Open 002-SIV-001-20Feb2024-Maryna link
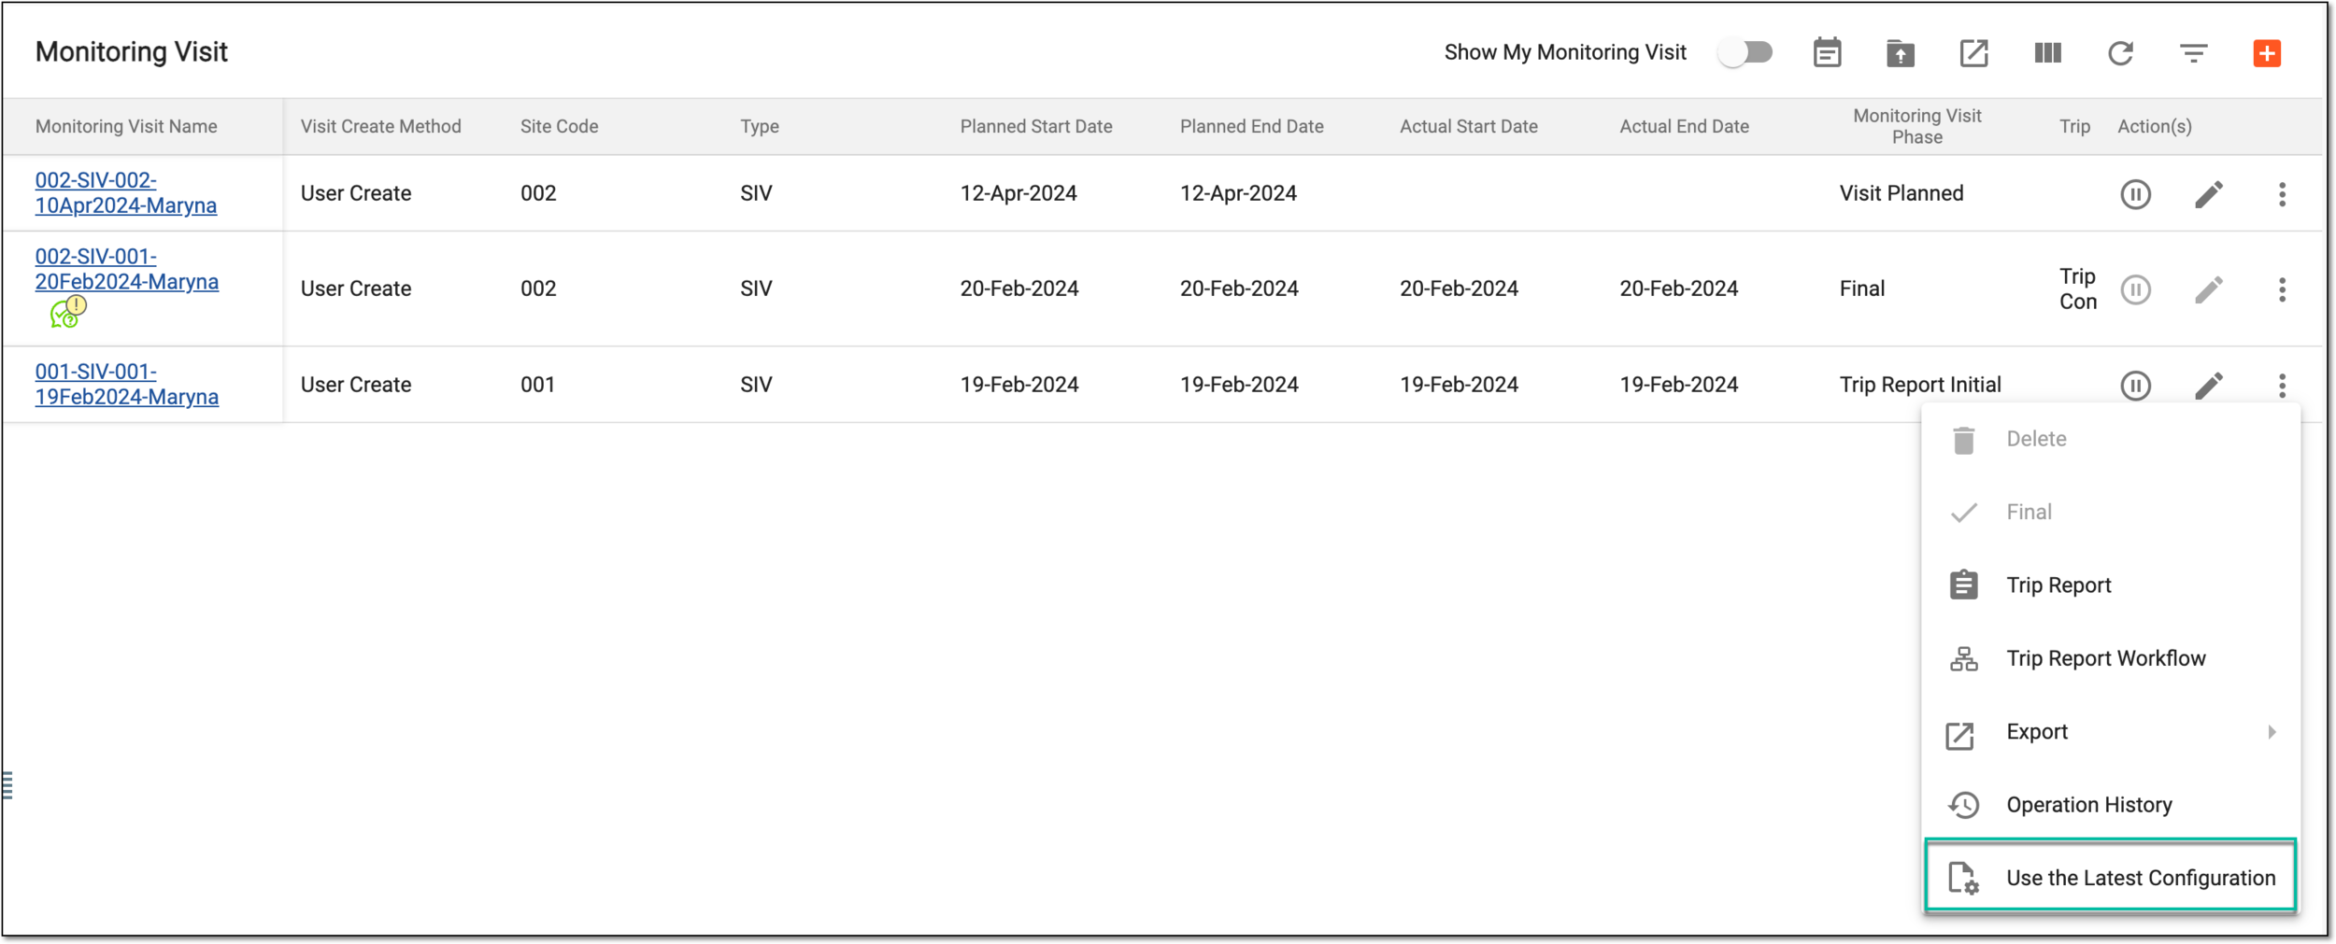 pos(126,269)
